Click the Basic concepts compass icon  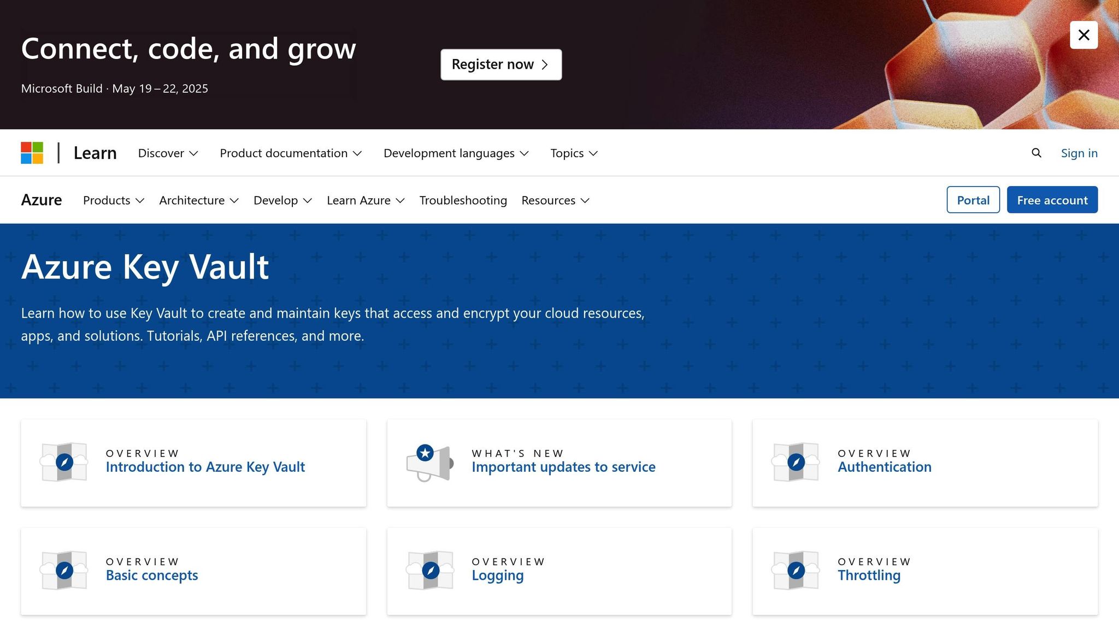coord(64,570)
